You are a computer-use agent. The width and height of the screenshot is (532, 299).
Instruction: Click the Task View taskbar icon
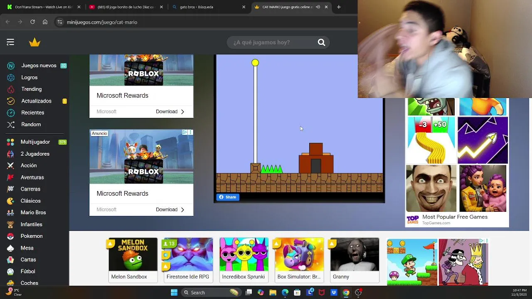click(x=249, y=292)
